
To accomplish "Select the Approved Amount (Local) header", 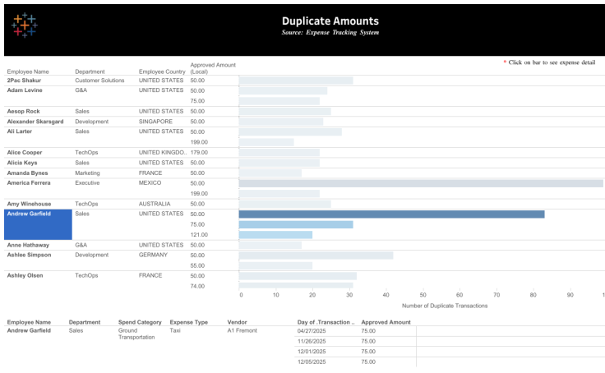I will tap(213, 68).
